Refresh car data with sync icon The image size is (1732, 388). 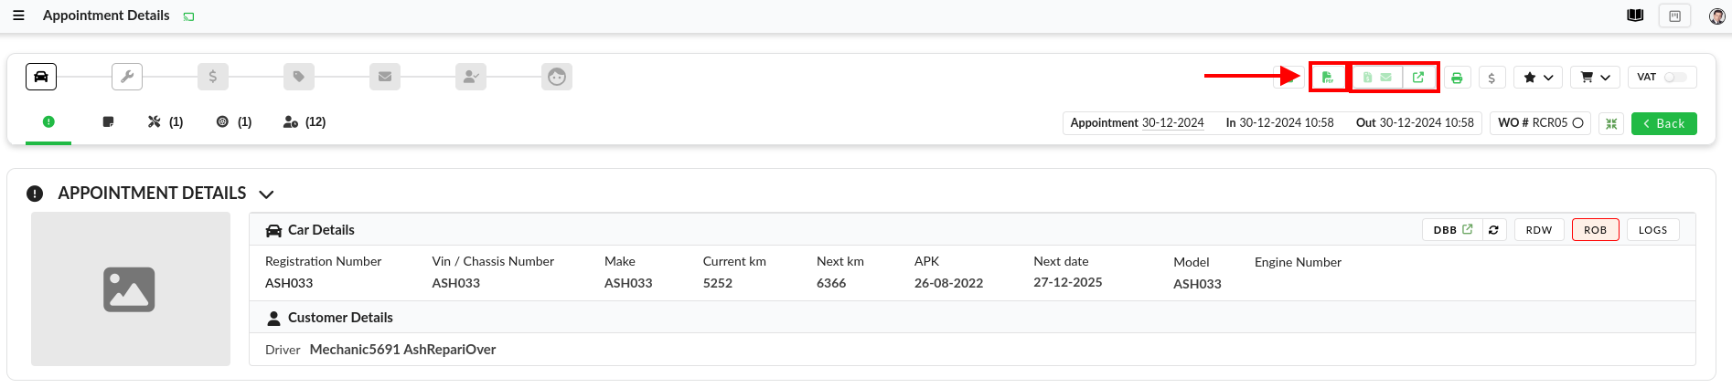tap(1493, 230)
